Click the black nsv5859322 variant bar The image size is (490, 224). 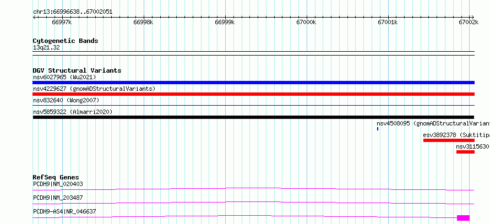253,117
